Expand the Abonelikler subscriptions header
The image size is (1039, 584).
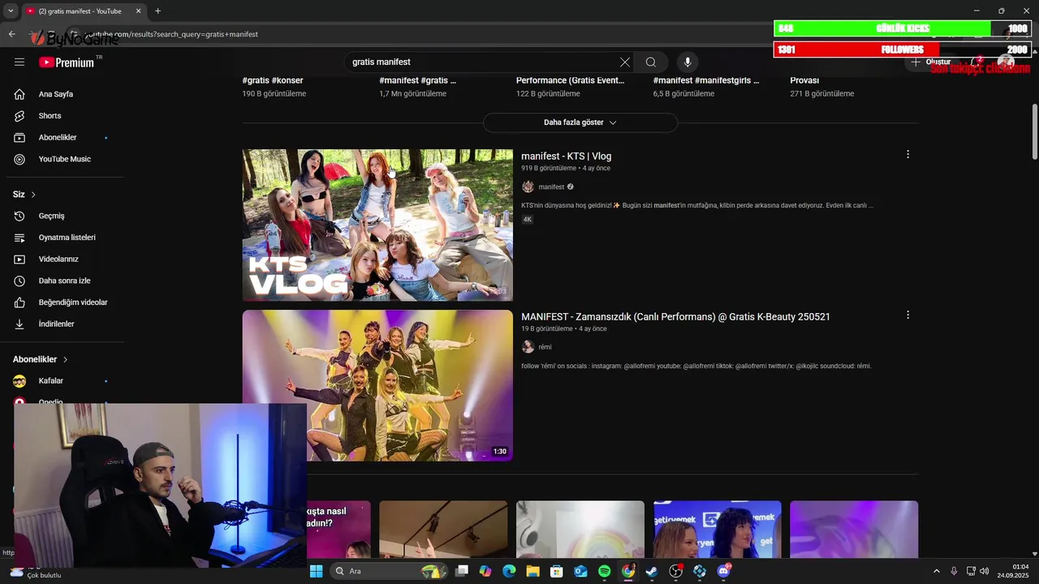click(x=41, y=359)
